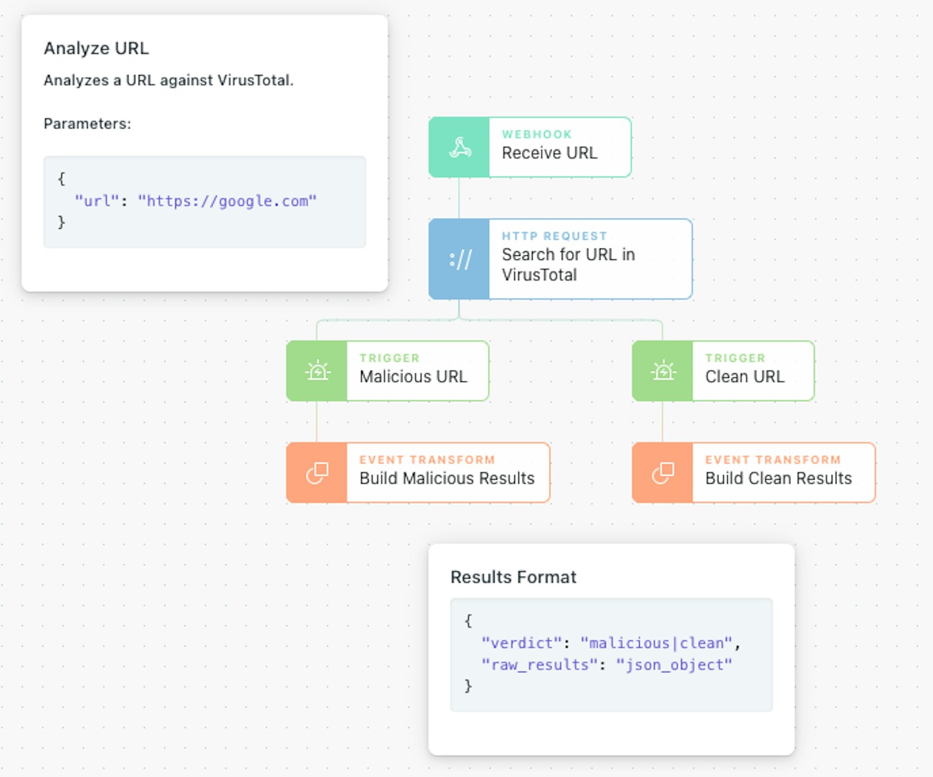Click the webhook icon on Receive URL
Screen dimensions: 933x777
point(459,147)
